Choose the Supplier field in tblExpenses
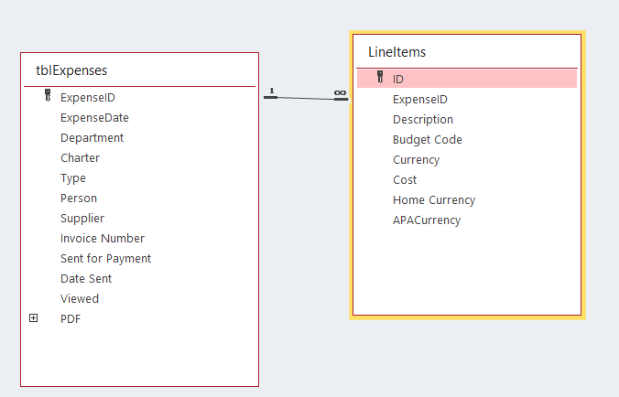The width and height of the screenshot is (619, 397). point(82,218)
